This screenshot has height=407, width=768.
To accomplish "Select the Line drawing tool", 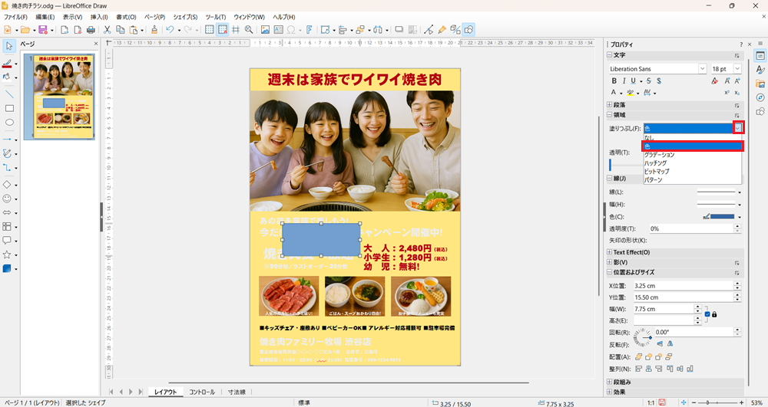I will 8,94.
